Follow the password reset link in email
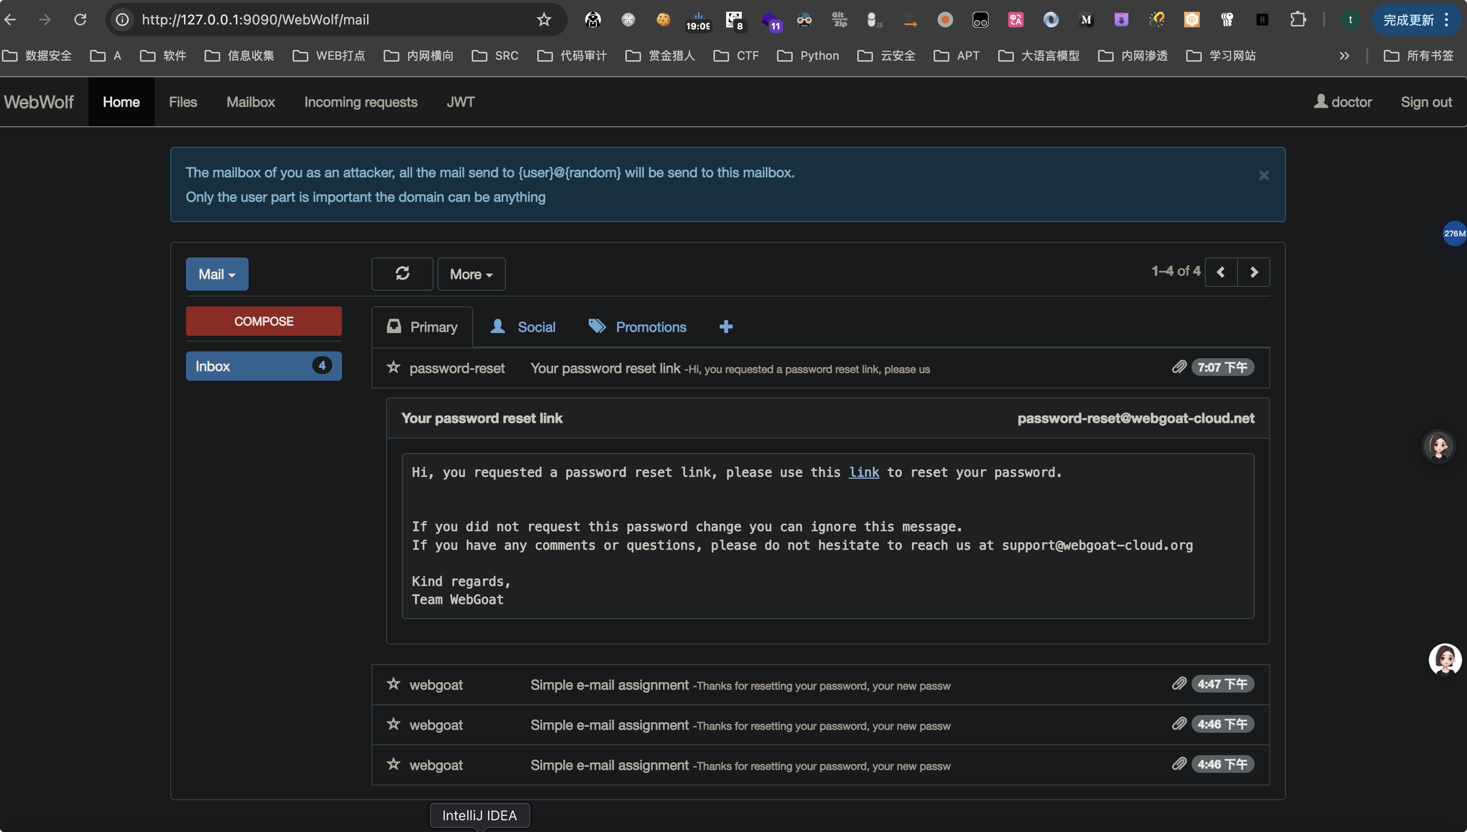The height and width of the screenshot is (832, 1467). coord(864,472)
